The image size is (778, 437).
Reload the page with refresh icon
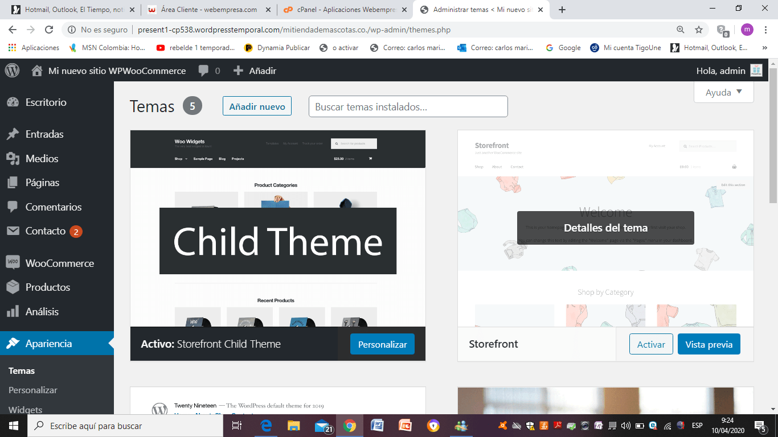click(49, 30)
